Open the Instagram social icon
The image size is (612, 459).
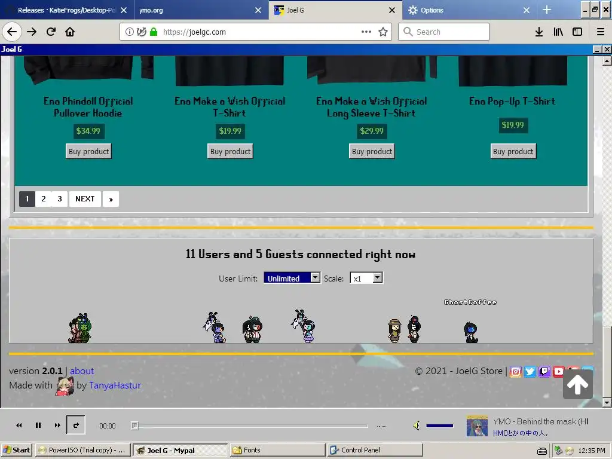pyautogui.click(x=516, y=372)
